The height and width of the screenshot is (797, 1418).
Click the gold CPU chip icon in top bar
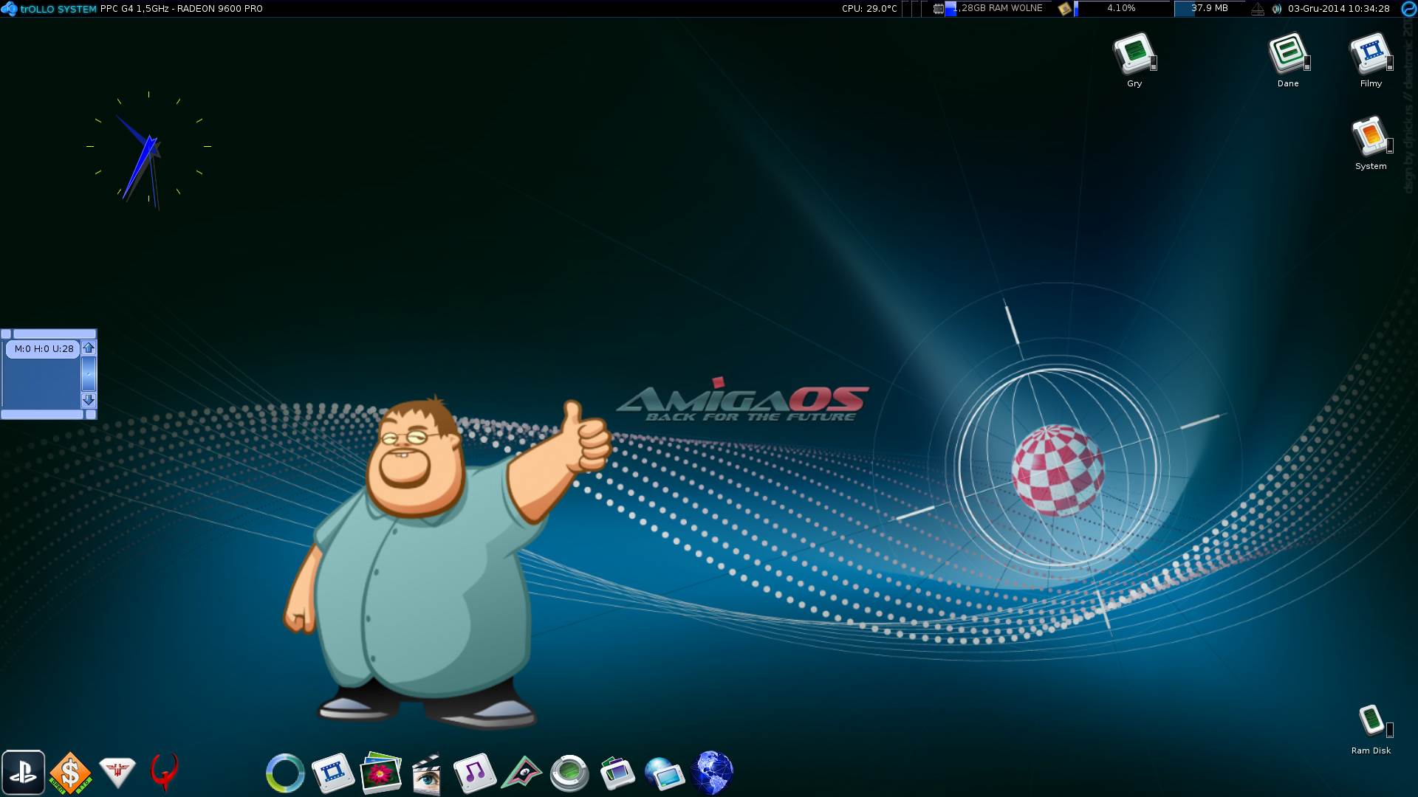tap(1064, 9)
